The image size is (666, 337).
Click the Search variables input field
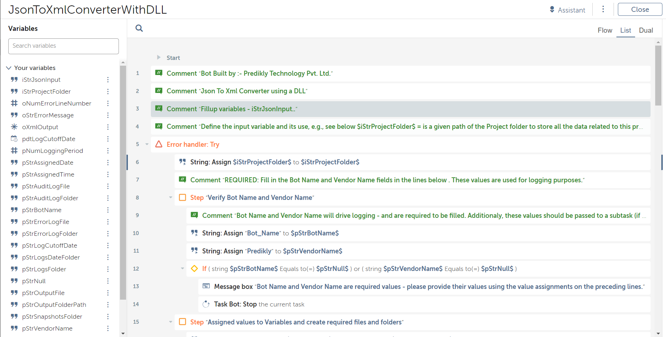click(x=64, y=46)
